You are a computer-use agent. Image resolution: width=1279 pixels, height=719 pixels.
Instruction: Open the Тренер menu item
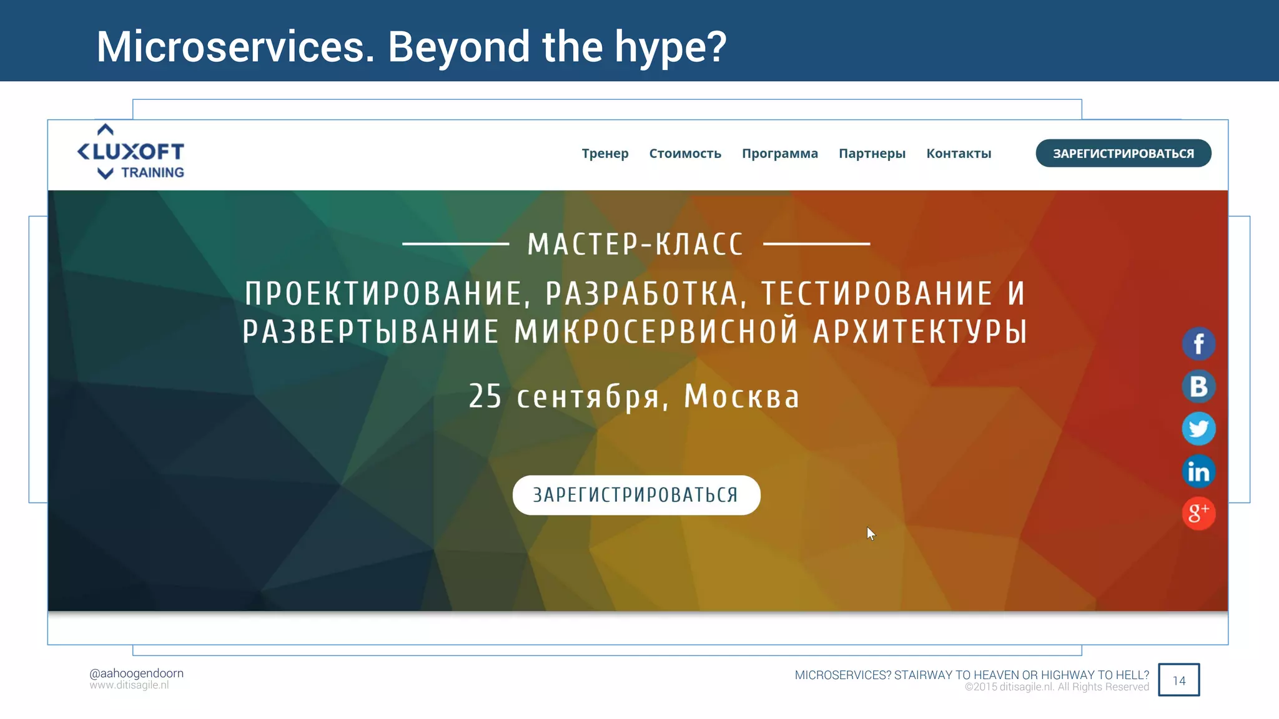[x=605, y=154]
